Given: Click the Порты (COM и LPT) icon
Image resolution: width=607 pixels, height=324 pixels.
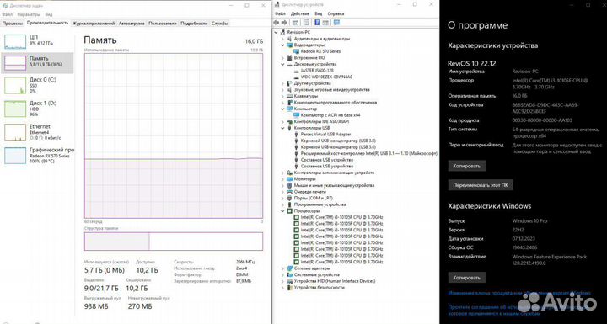Looking at the screenshot, I should pos(289,198).
